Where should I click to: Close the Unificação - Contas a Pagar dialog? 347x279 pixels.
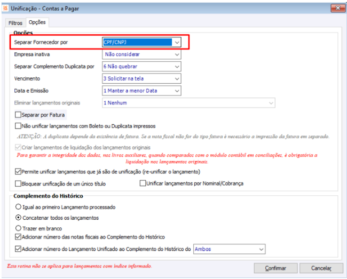coord(338,8)
